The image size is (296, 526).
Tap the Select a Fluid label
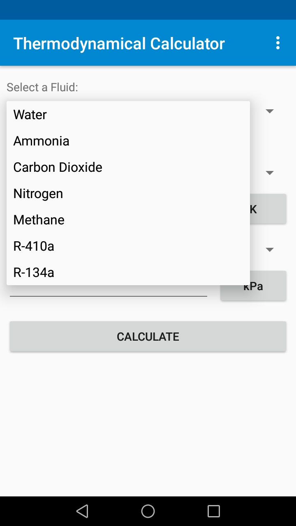[42, 87]
